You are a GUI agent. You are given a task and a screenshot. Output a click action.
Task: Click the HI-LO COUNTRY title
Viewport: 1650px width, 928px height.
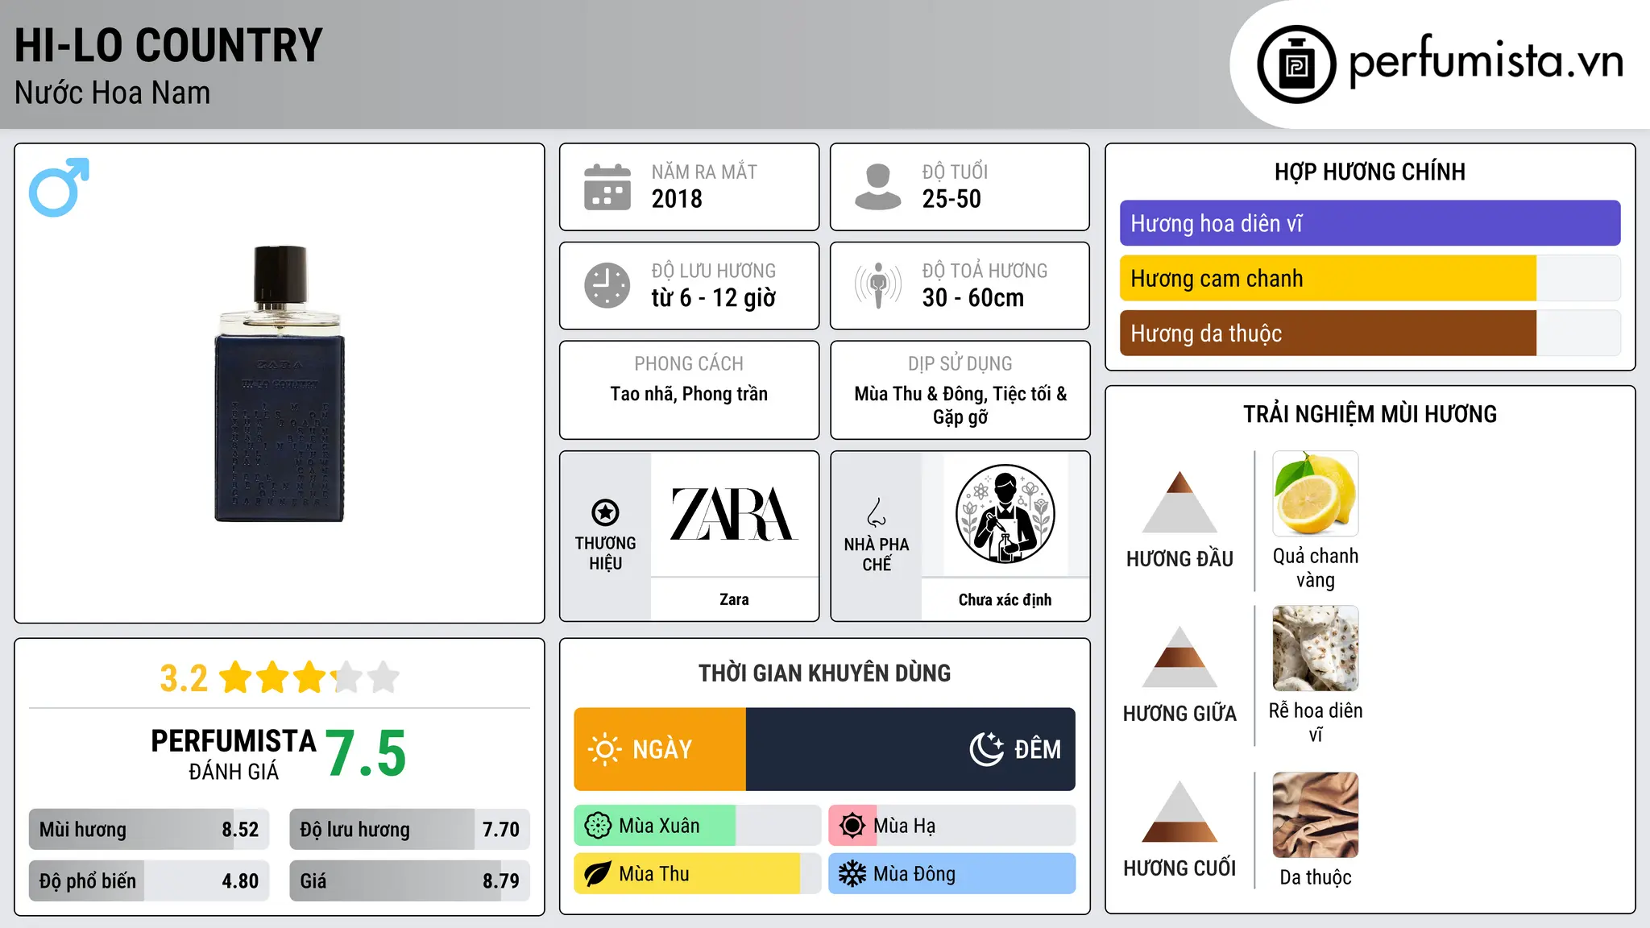click(x=168, y=46)
